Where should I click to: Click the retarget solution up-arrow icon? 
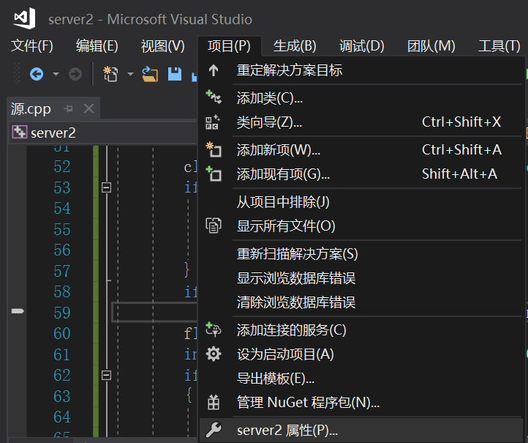tap(214, 70)
